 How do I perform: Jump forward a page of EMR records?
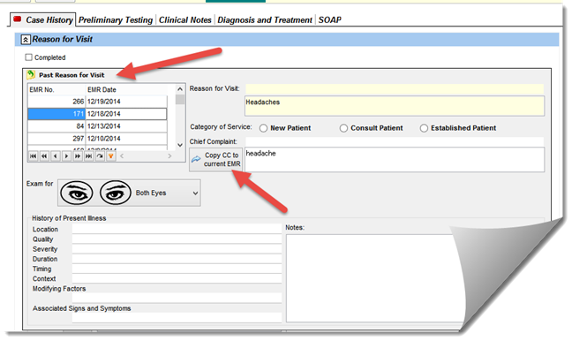(78, 156)
